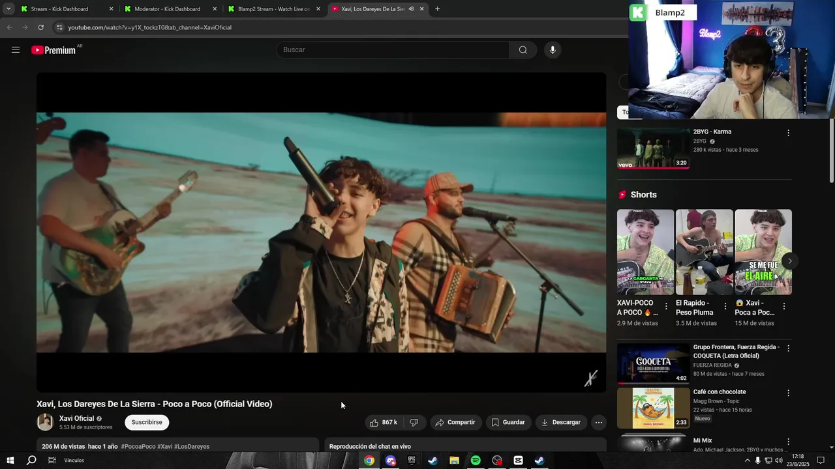Open File Explorer on taskbar
Viewport: 835px width, 469px height.
pyautogui.click(x=455, y=461)
